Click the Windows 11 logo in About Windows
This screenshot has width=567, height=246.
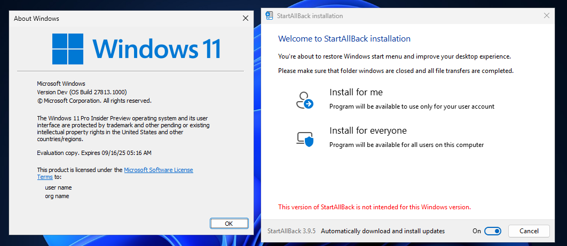(x=136, y=48)
